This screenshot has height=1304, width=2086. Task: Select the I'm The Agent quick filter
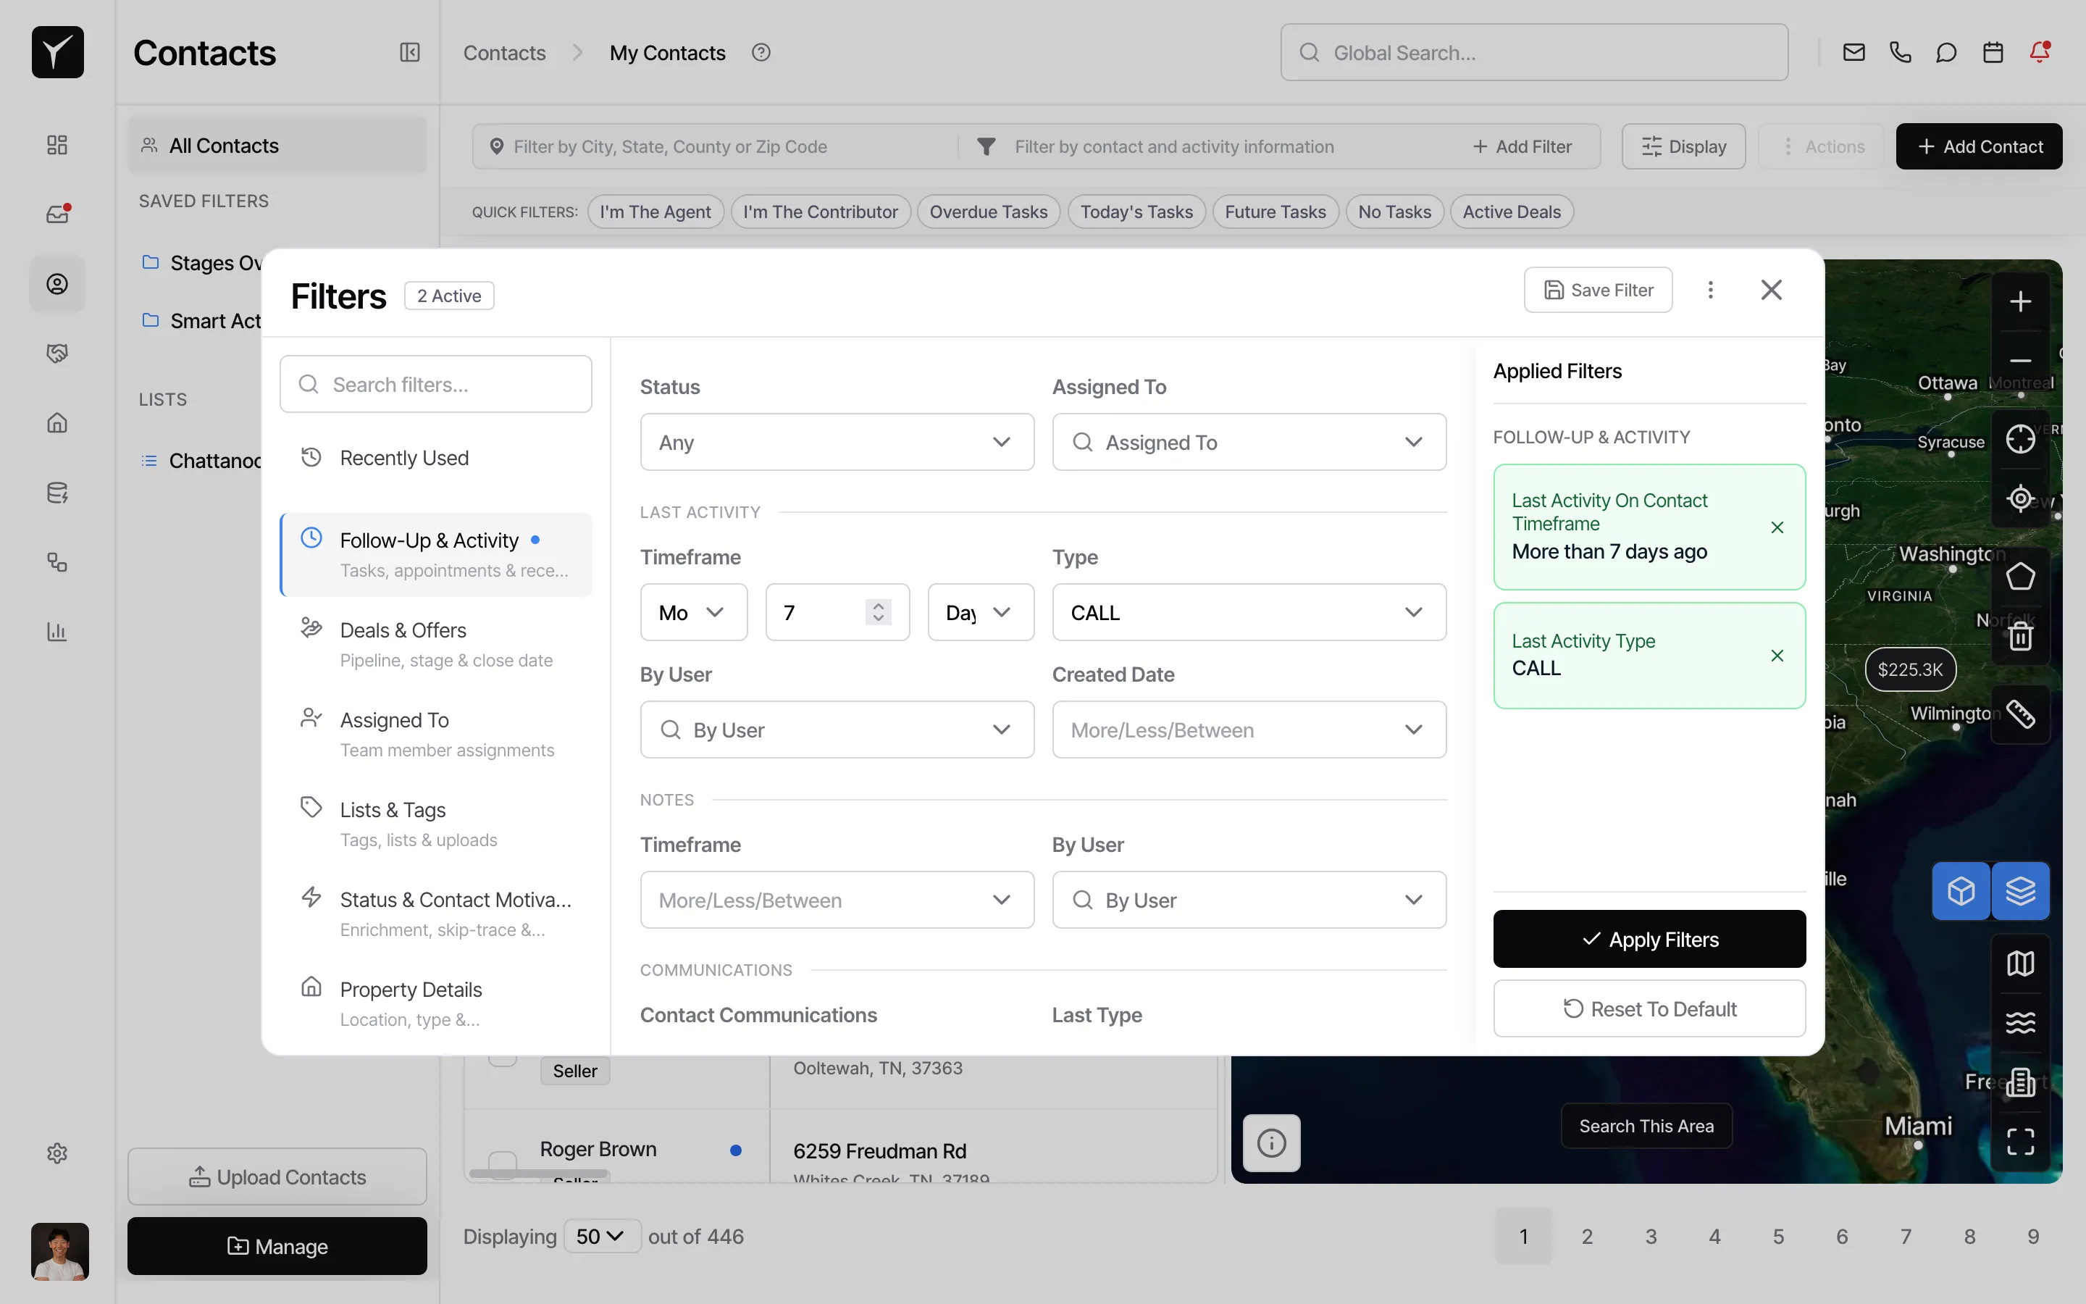point(654,212)
